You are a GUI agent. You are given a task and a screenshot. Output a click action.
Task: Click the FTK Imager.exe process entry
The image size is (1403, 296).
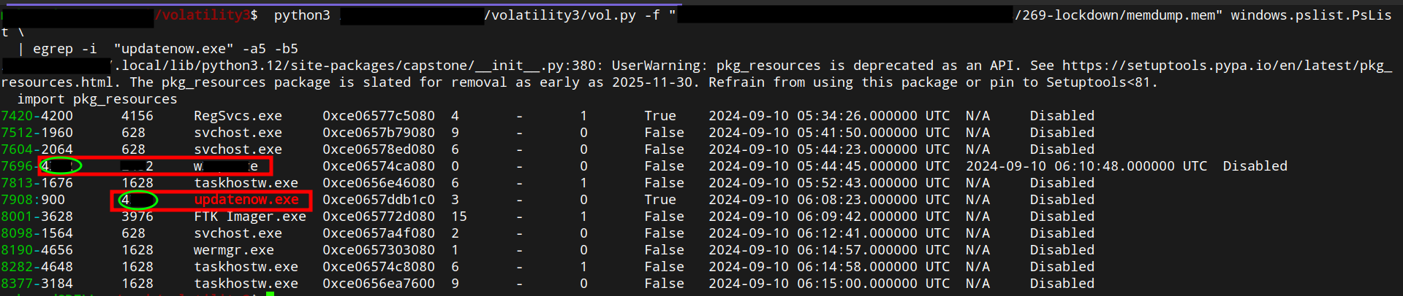[250, 217]
